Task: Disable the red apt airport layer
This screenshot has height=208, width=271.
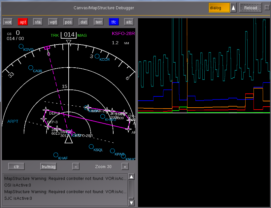Action: (23, 22)
